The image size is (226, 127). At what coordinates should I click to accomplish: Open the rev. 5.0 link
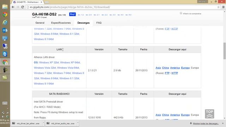coord(128,15)
